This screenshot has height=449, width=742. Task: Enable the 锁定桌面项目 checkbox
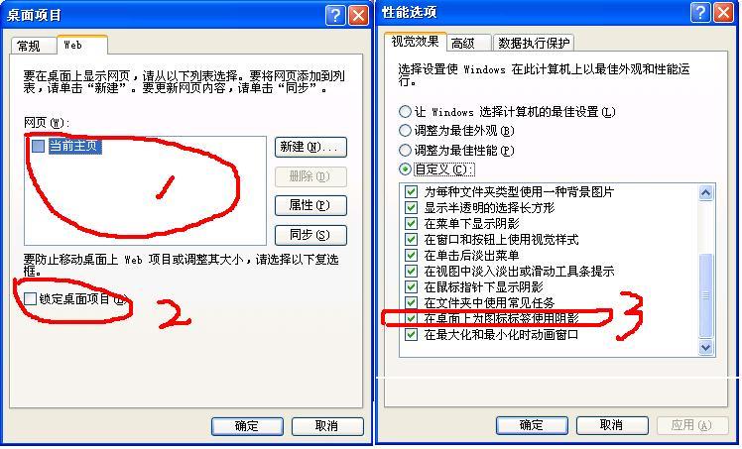pyautogui.click(x=30, y=298)
